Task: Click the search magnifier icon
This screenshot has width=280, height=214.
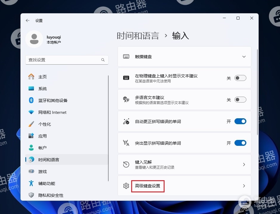Action: coord(103,60)
